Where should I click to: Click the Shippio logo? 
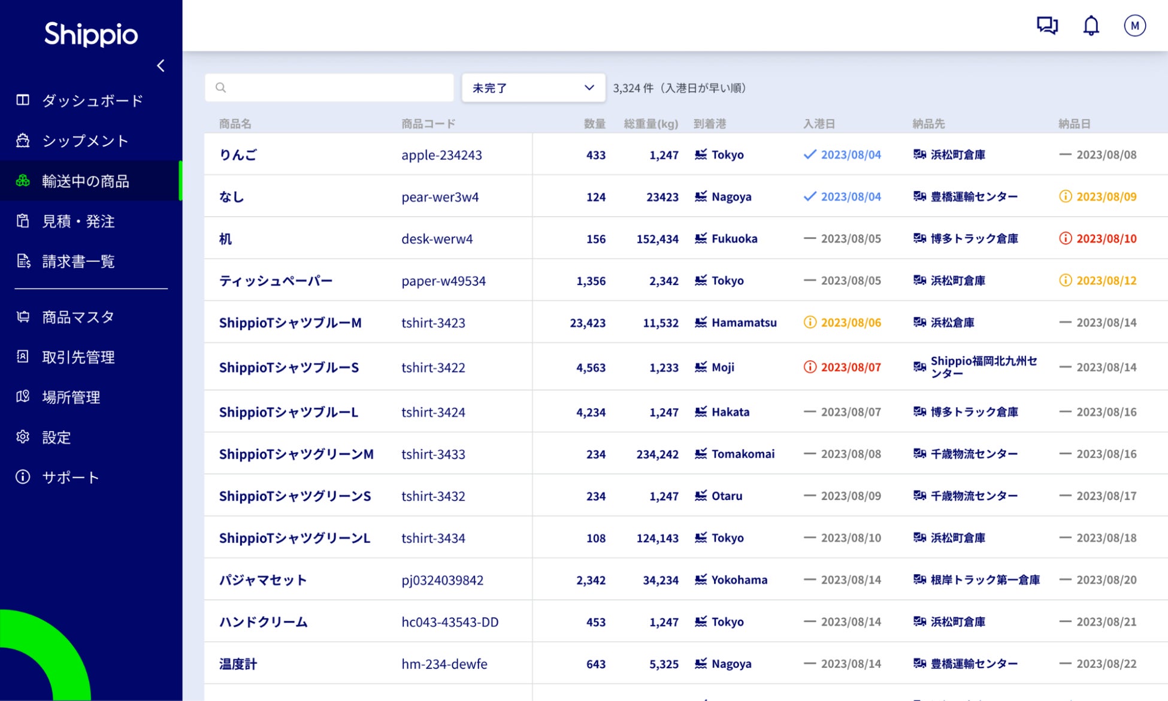click(91, 34)
